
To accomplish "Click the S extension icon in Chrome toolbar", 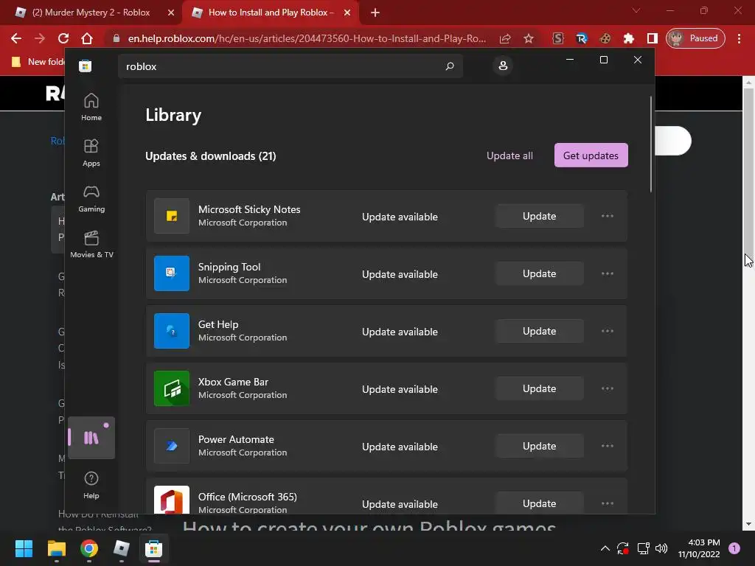I will pos(557,38).
